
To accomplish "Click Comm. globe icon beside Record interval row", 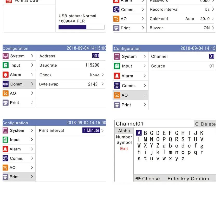I will (116, 10).
